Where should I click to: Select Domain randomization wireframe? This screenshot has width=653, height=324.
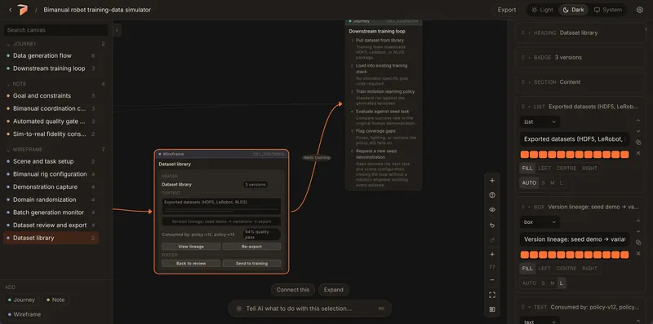[x=51, y=199]
